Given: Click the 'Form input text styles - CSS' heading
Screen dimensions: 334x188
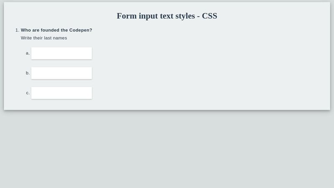Looking at the screenshot, I should [167, 16].
